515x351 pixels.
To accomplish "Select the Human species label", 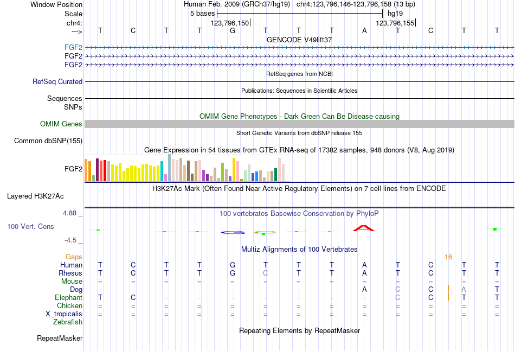I will click(71, 265).
